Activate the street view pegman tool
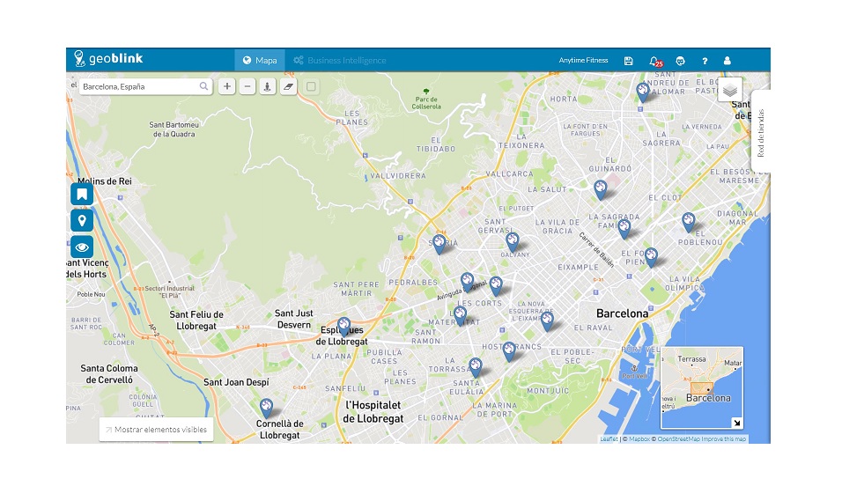 point(268,86)
